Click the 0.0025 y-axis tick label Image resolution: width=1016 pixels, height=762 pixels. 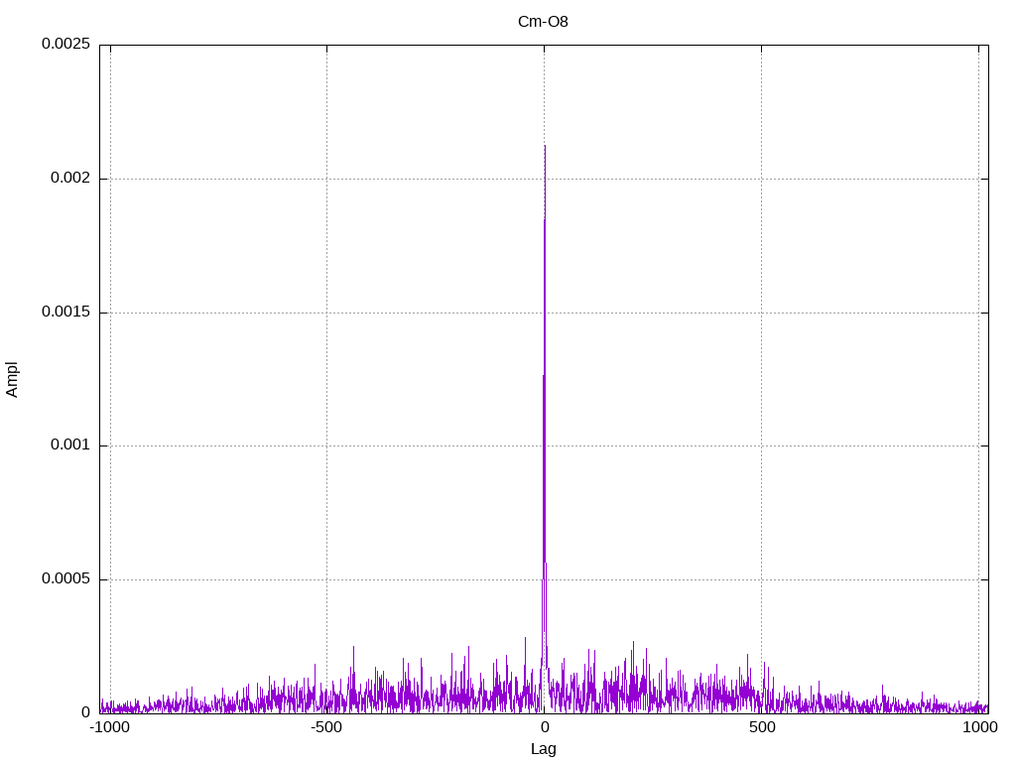(x=65, y=44)
